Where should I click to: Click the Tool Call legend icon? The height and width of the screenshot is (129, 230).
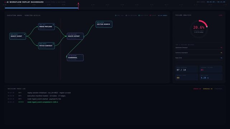[x=116, y=15]
